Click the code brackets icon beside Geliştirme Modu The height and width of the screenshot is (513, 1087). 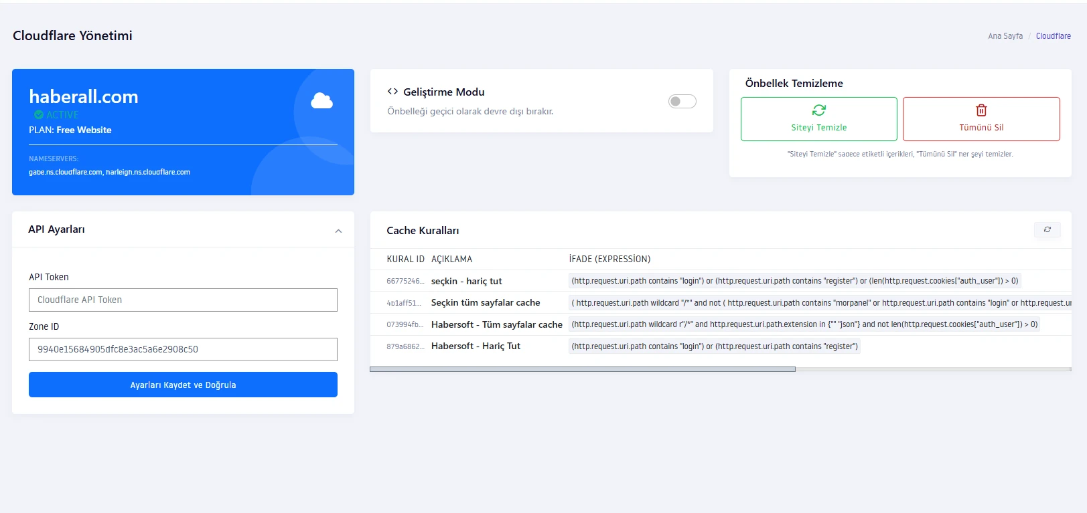[392, 92]
